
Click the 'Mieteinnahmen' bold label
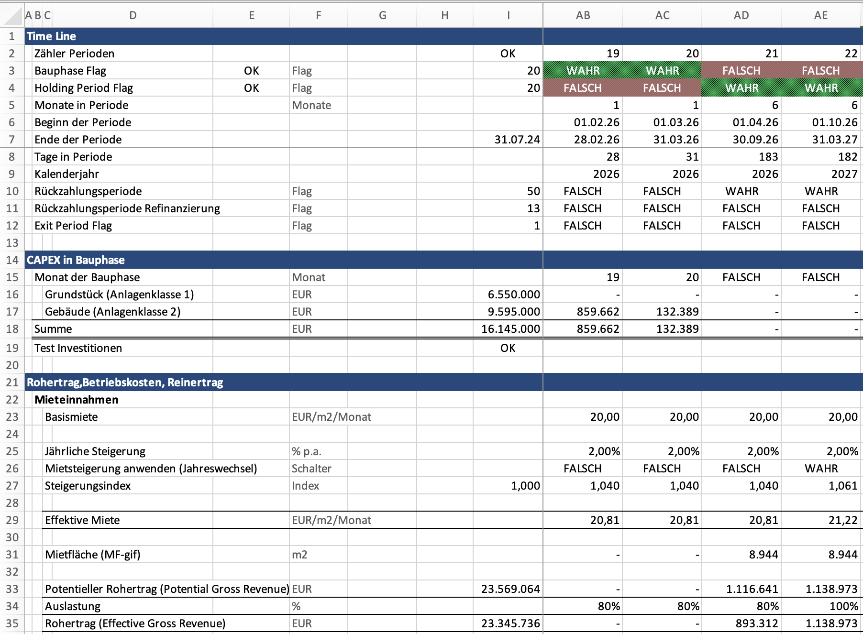click(77, 400)
